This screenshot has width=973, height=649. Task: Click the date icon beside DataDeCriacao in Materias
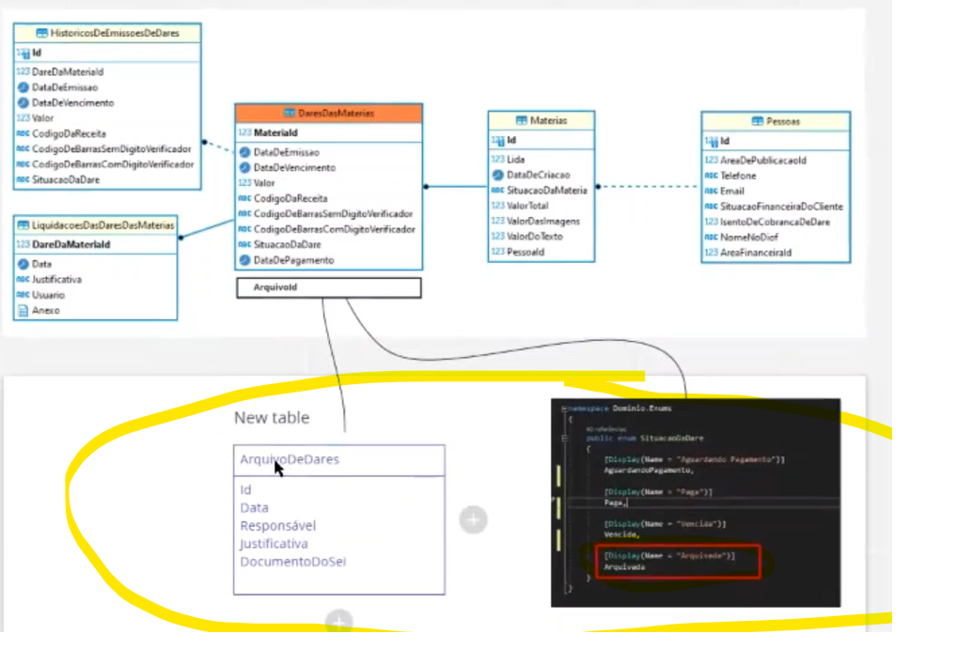pyautogui.click(x=497, y=175)
